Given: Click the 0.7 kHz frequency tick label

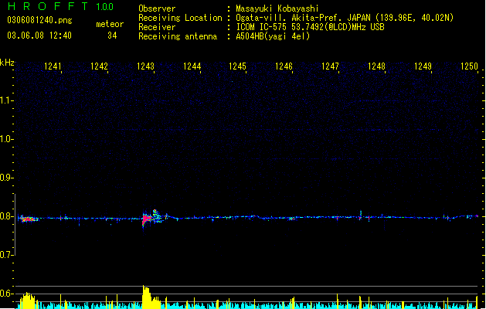Looking at the screenshot, I should [6, 255].
